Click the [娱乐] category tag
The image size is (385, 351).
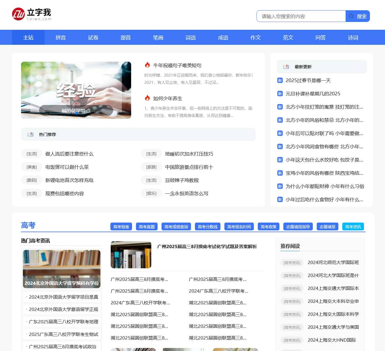point(151,193)
